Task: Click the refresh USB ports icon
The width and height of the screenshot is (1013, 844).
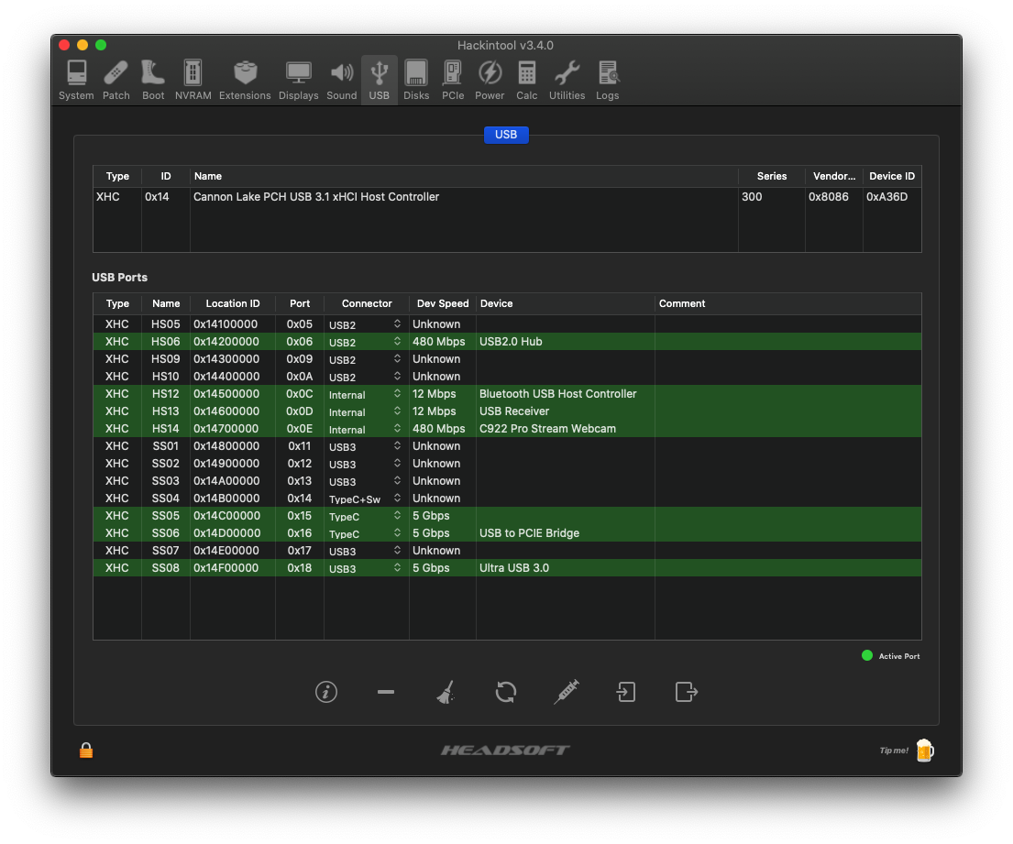Action: click(505, 692)
